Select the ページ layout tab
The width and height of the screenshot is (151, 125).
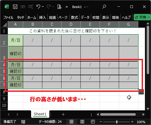click(63, 17)
